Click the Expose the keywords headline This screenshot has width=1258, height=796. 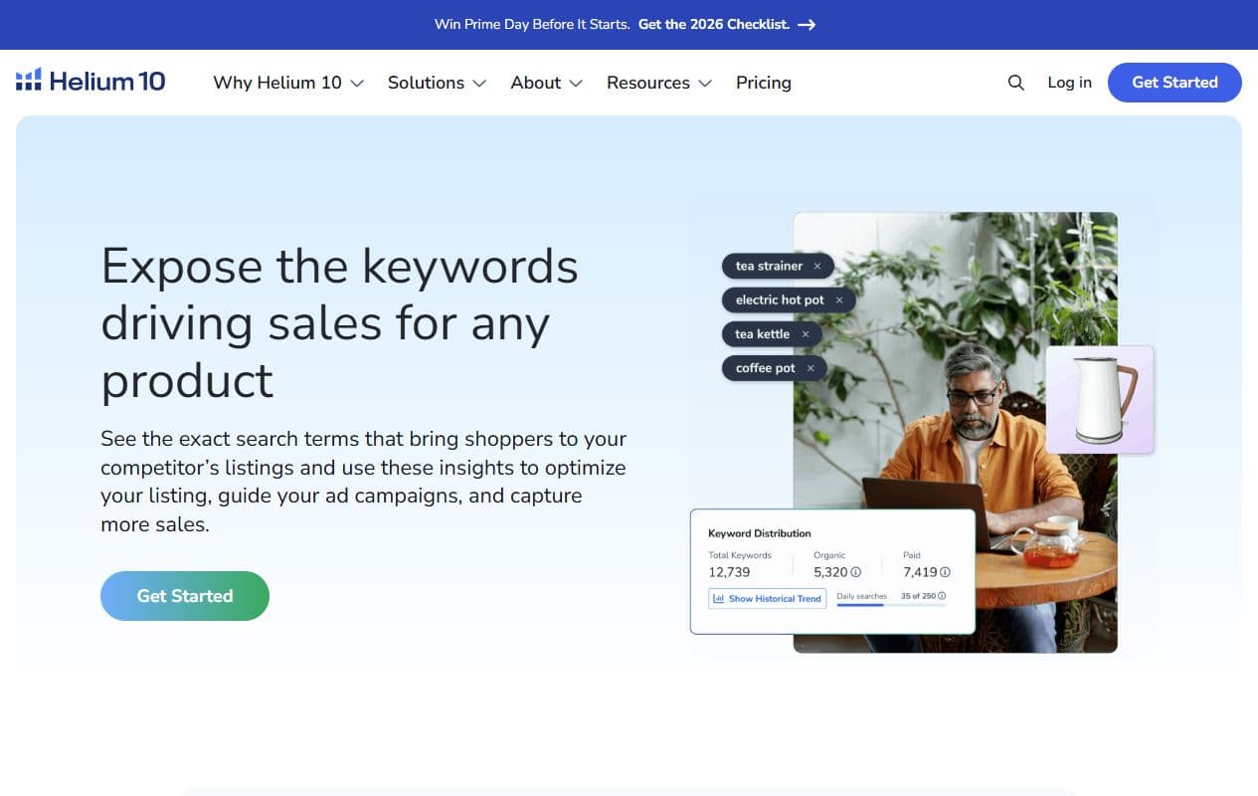click(340, 322)
